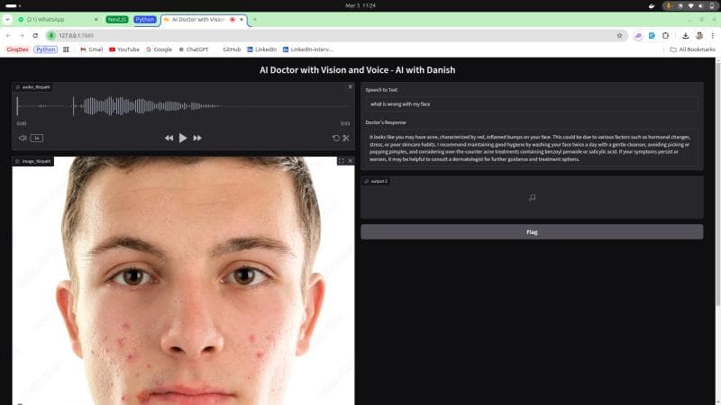Expand the browser tab search dropdown

(x=8, y=19)
